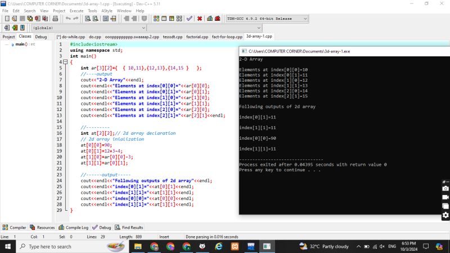This screenshot has height=253, width=450.
Task: Click the Open file toolbar icon
Action: click(15, 19)
